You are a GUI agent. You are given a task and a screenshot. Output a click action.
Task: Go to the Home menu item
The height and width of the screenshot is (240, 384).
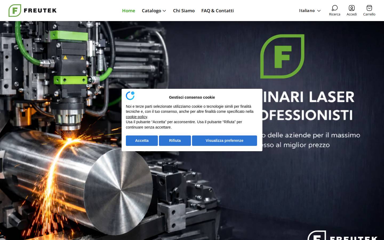129,11
